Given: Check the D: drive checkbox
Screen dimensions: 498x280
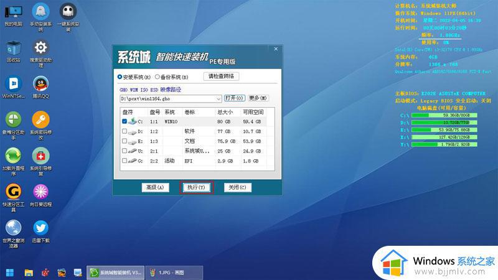Looking at the screenshot, I should tap(125, 131).
